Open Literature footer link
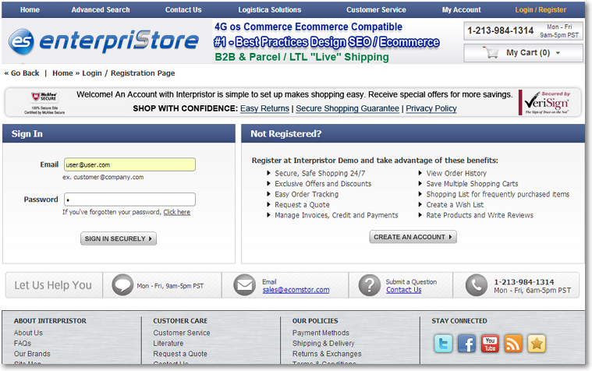The image size is (592, 371). point(168,344)
